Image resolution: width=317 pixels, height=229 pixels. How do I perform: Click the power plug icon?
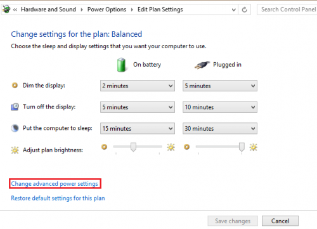(202, 65)
